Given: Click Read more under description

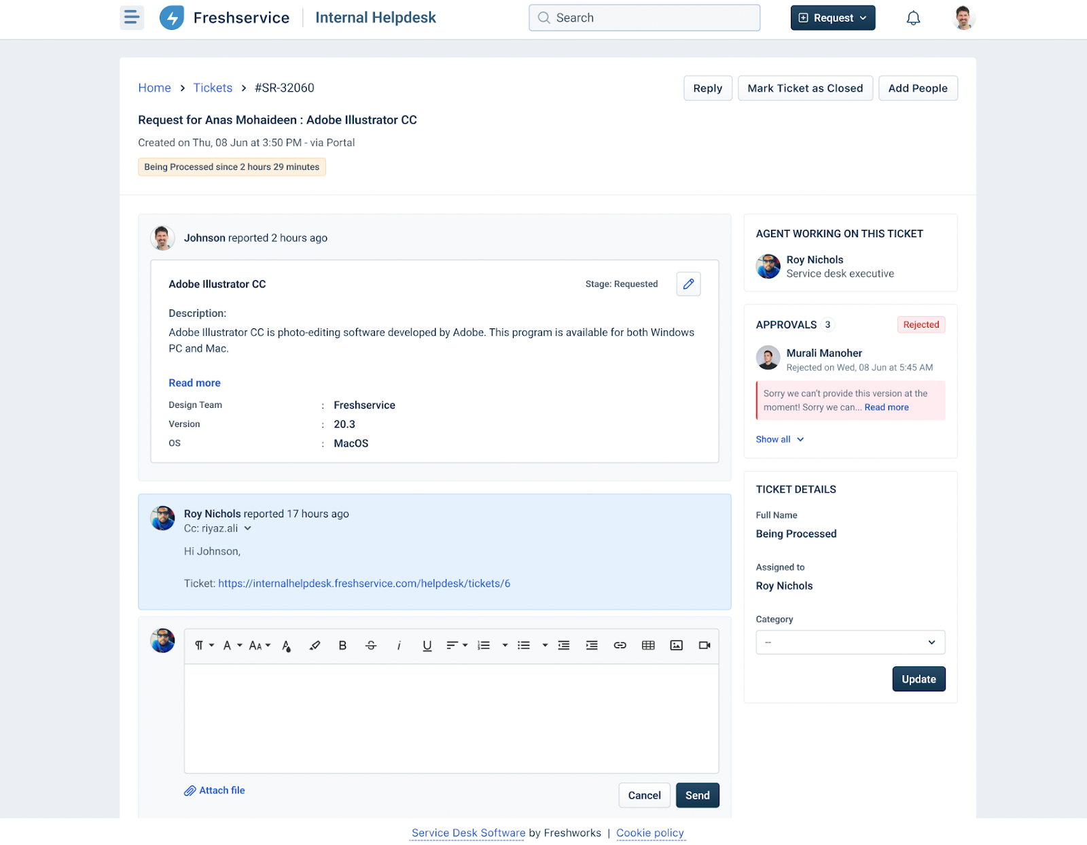Looking at the screenshot, I should click(194, 383).
